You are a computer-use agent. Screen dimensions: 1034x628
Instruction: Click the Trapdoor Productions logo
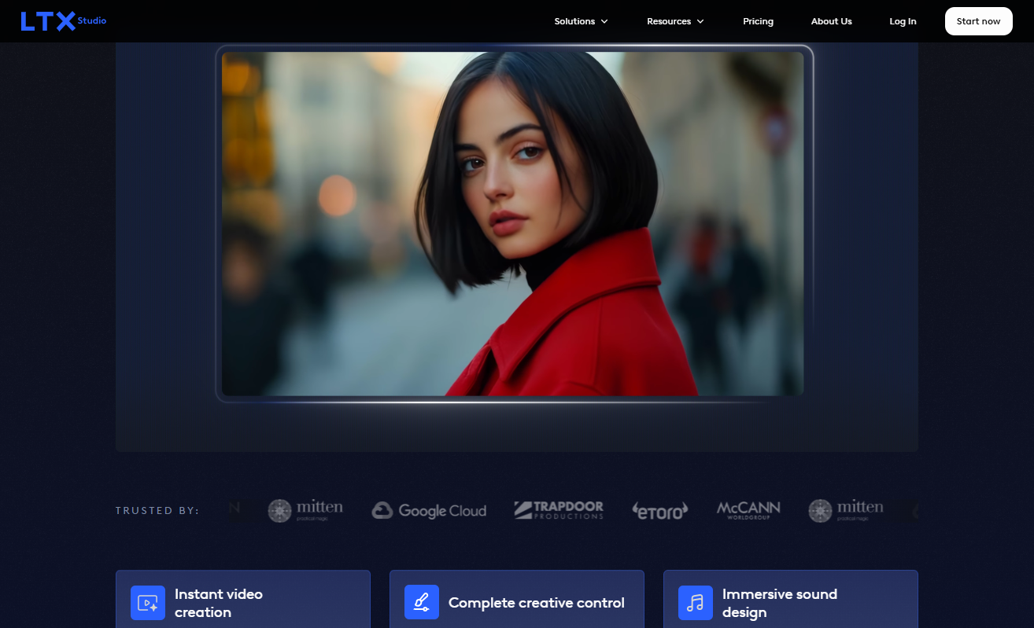(559, 511)
